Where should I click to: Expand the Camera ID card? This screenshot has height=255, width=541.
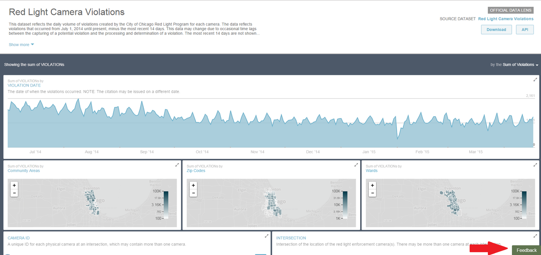[x=266, y=236]
